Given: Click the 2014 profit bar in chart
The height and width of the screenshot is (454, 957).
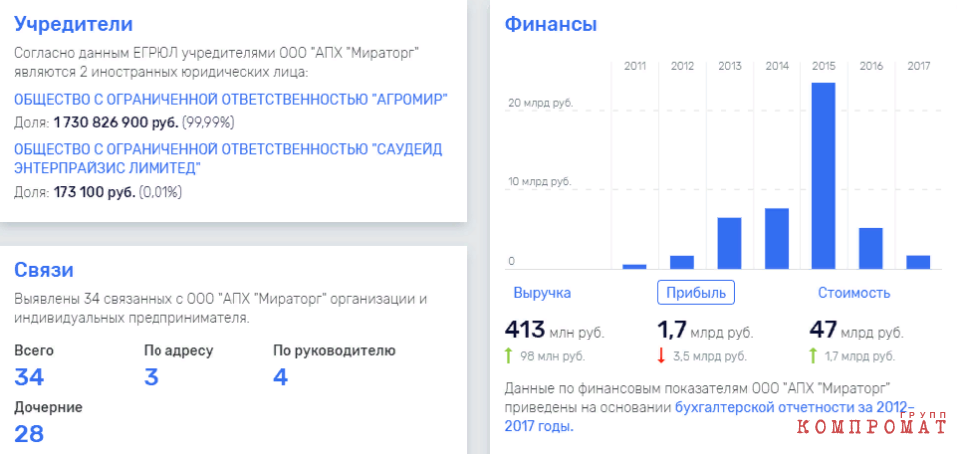Looking at the screenshot, I should 777,238.
